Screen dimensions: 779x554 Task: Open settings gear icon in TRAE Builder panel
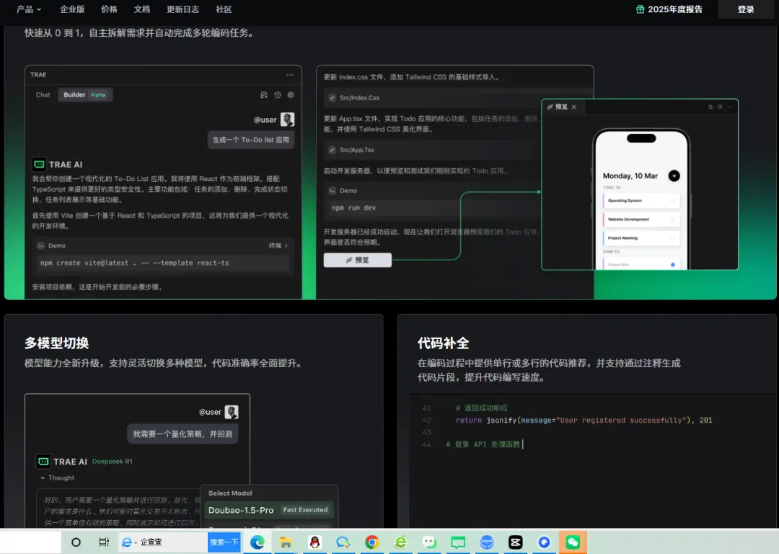pyautogui.click(x=291, y=95)
